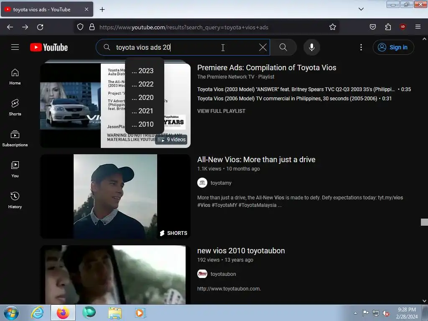Open the You section in sidebar
This screenshot has height=321, width=428.
click(15, 169)
